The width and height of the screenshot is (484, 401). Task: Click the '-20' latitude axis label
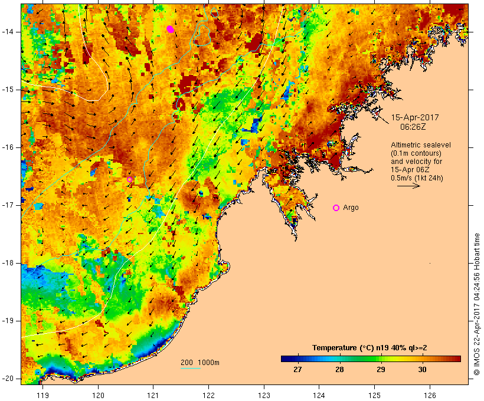[x=7, y=379]
